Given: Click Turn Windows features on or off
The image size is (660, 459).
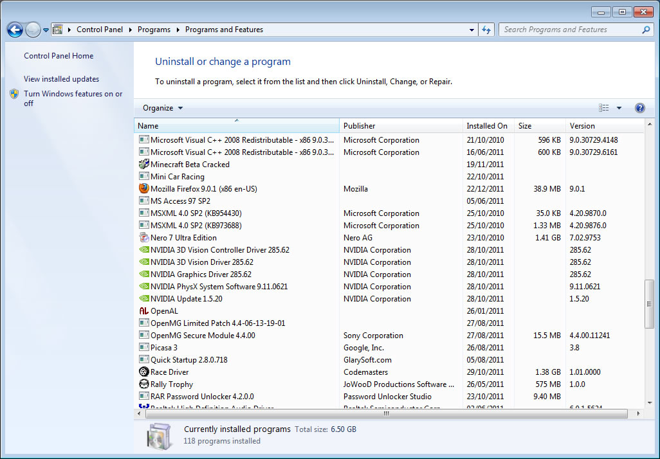Looking at the screenshot, I should point(74,98).
